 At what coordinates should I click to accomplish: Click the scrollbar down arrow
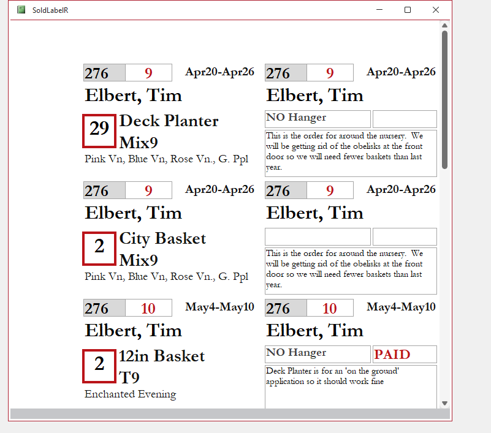(x=444, y=404)
